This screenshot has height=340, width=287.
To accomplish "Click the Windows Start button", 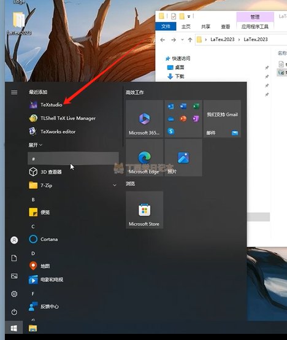I will pyautogui.click(x=14, y=328).
